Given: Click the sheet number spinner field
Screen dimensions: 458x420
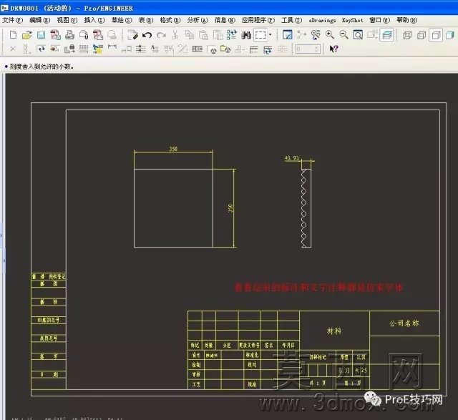Looking at the screenshot, I should pos(308,49).
